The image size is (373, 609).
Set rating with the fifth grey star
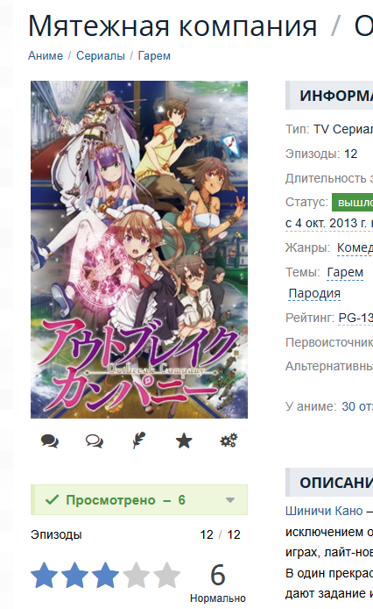[x=166, y=575]
